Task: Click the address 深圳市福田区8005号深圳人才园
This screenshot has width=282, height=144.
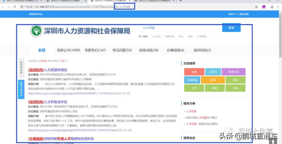Action: [58, 111]
